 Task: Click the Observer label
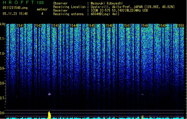(60, 3)
